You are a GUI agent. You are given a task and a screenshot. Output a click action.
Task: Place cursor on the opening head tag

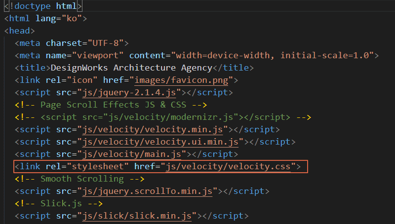coord(19,31)
